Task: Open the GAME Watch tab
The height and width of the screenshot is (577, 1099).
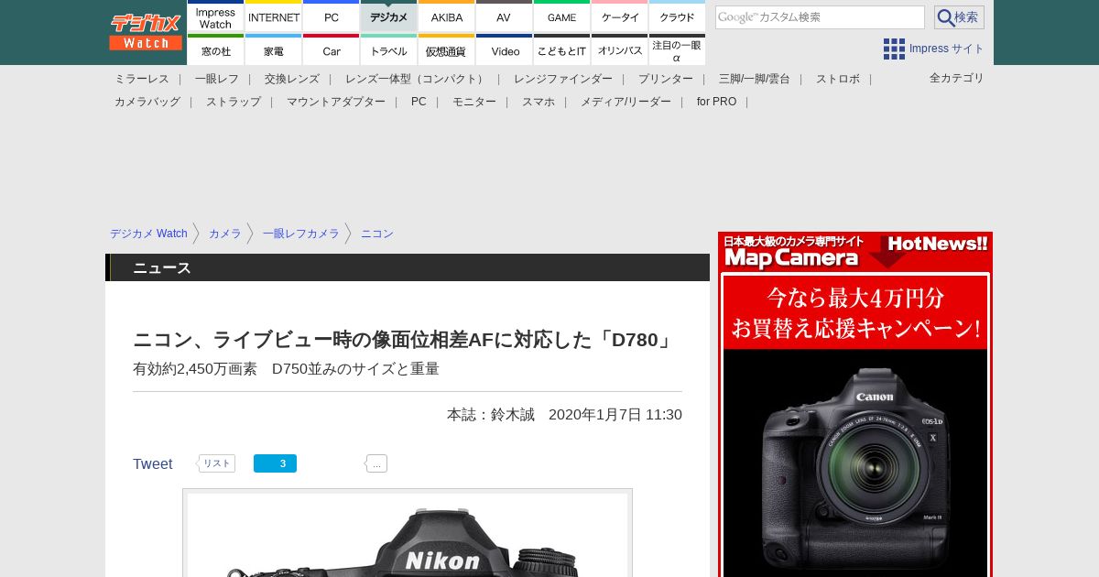Action: (x=561, y=16)
